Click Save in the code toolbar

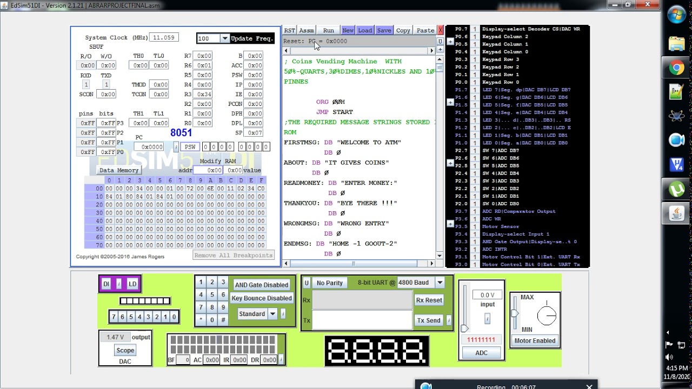[384, 30]
